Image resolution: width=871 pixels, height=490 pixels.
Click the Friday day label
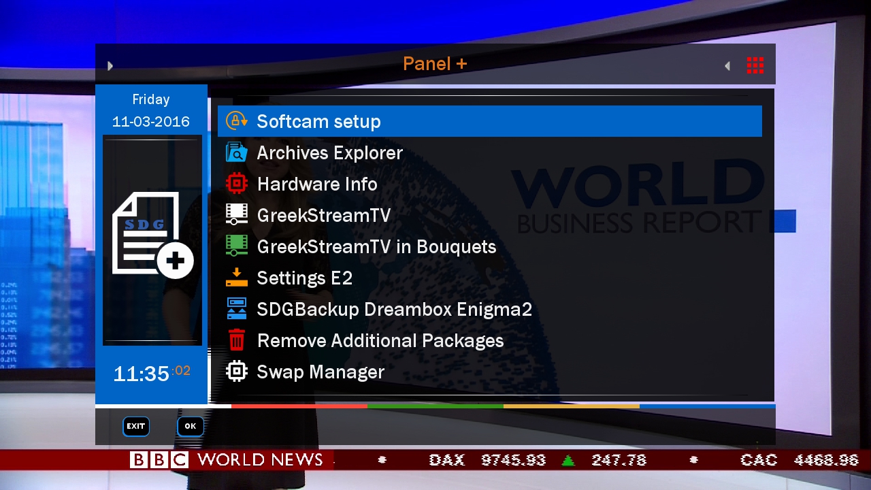tap(151, 100)
